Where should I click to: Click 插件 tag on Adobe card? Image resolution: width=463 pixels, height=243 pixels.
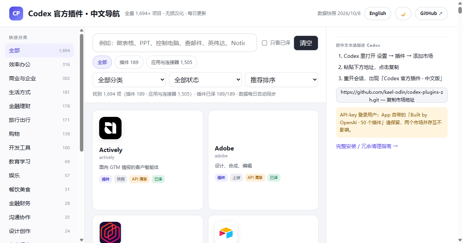[221, 177]
